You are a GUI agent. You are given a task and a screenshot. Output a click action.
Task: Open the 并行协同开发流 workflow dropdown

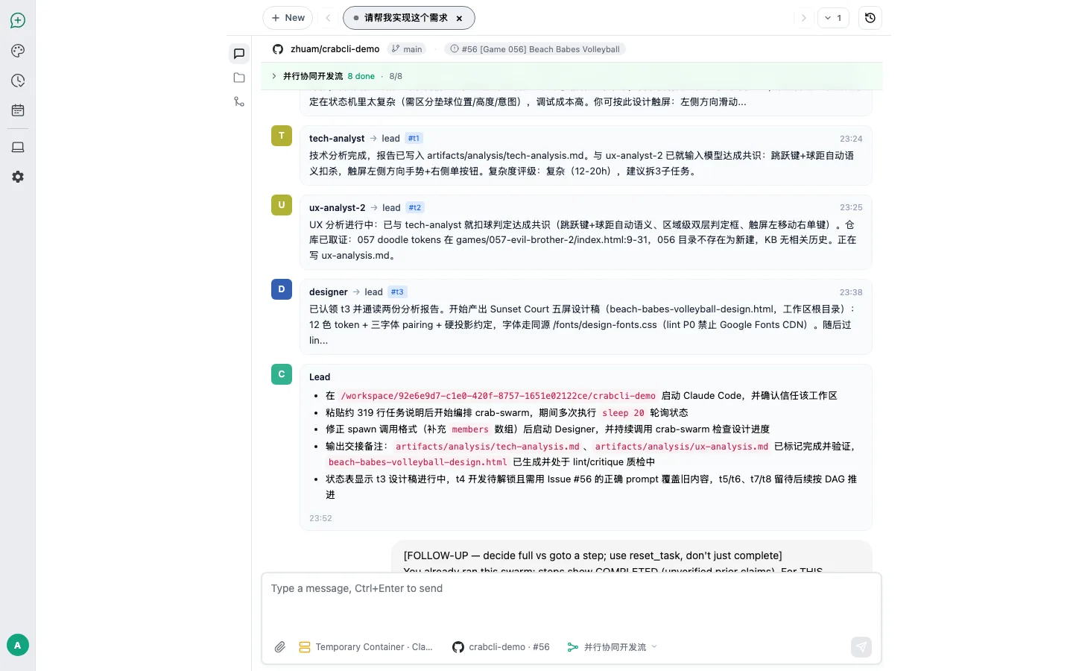(x=613, y=647)
